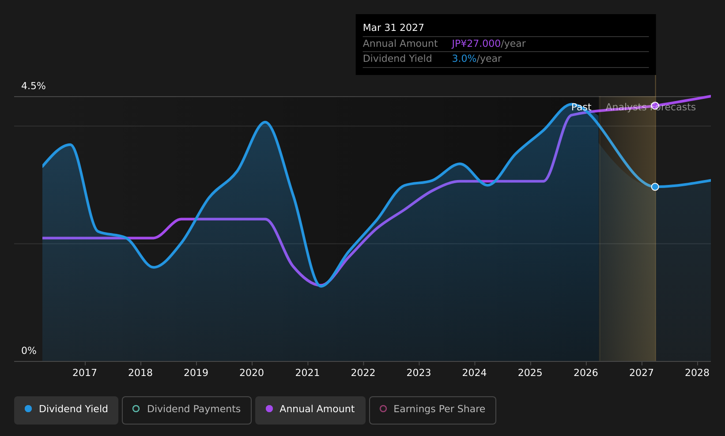
Task: Click the 2023 x-axis label
Action: [419, 373]
